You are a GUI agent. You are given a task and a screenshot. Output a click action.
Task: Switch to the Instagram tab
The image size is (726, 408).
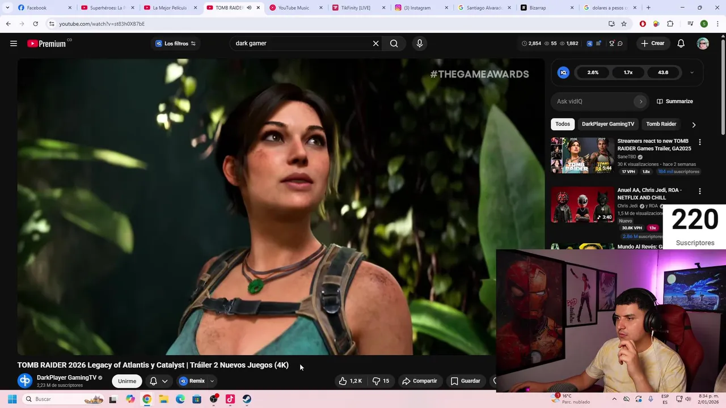point(421,8)
